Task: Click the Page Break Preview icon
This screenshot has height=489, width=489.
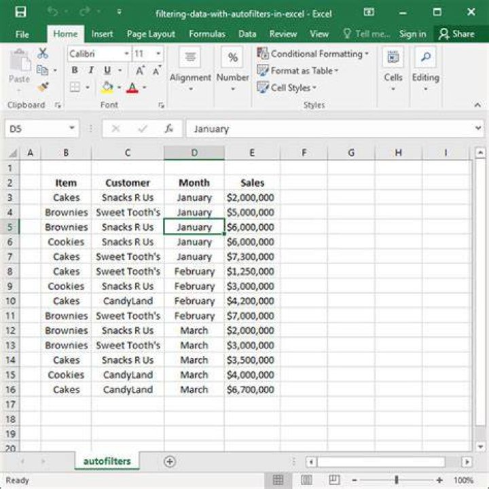Action: pyautogui.click(x=334, y=480)
